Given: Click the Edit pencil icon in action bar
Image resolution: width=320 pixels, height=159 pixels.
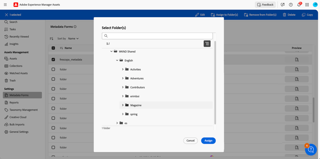Looking at the screenshot, I should [x=197, y=15].
